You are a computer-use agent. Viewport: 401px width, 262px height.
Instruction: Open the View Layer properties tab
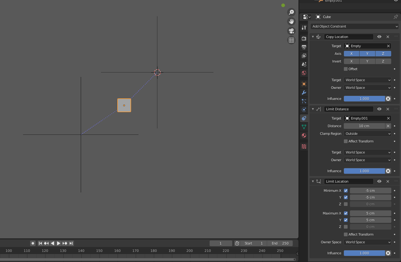[x=304, y=56]
